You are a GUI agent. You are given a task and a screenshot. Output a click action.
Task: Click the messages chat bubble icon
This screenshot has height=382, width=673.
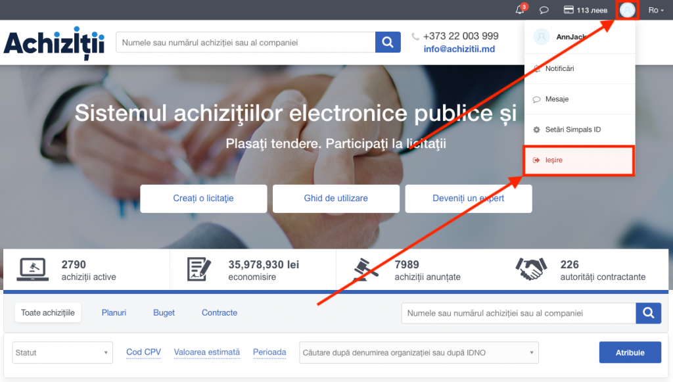click(544, 10)
